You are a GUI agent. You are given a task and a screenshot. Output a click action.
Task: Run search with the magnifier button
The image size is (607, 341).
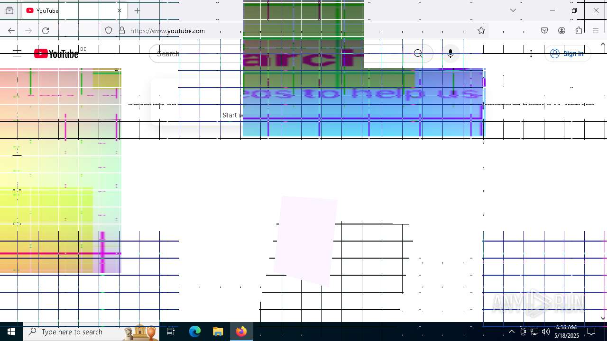(418, 54)
